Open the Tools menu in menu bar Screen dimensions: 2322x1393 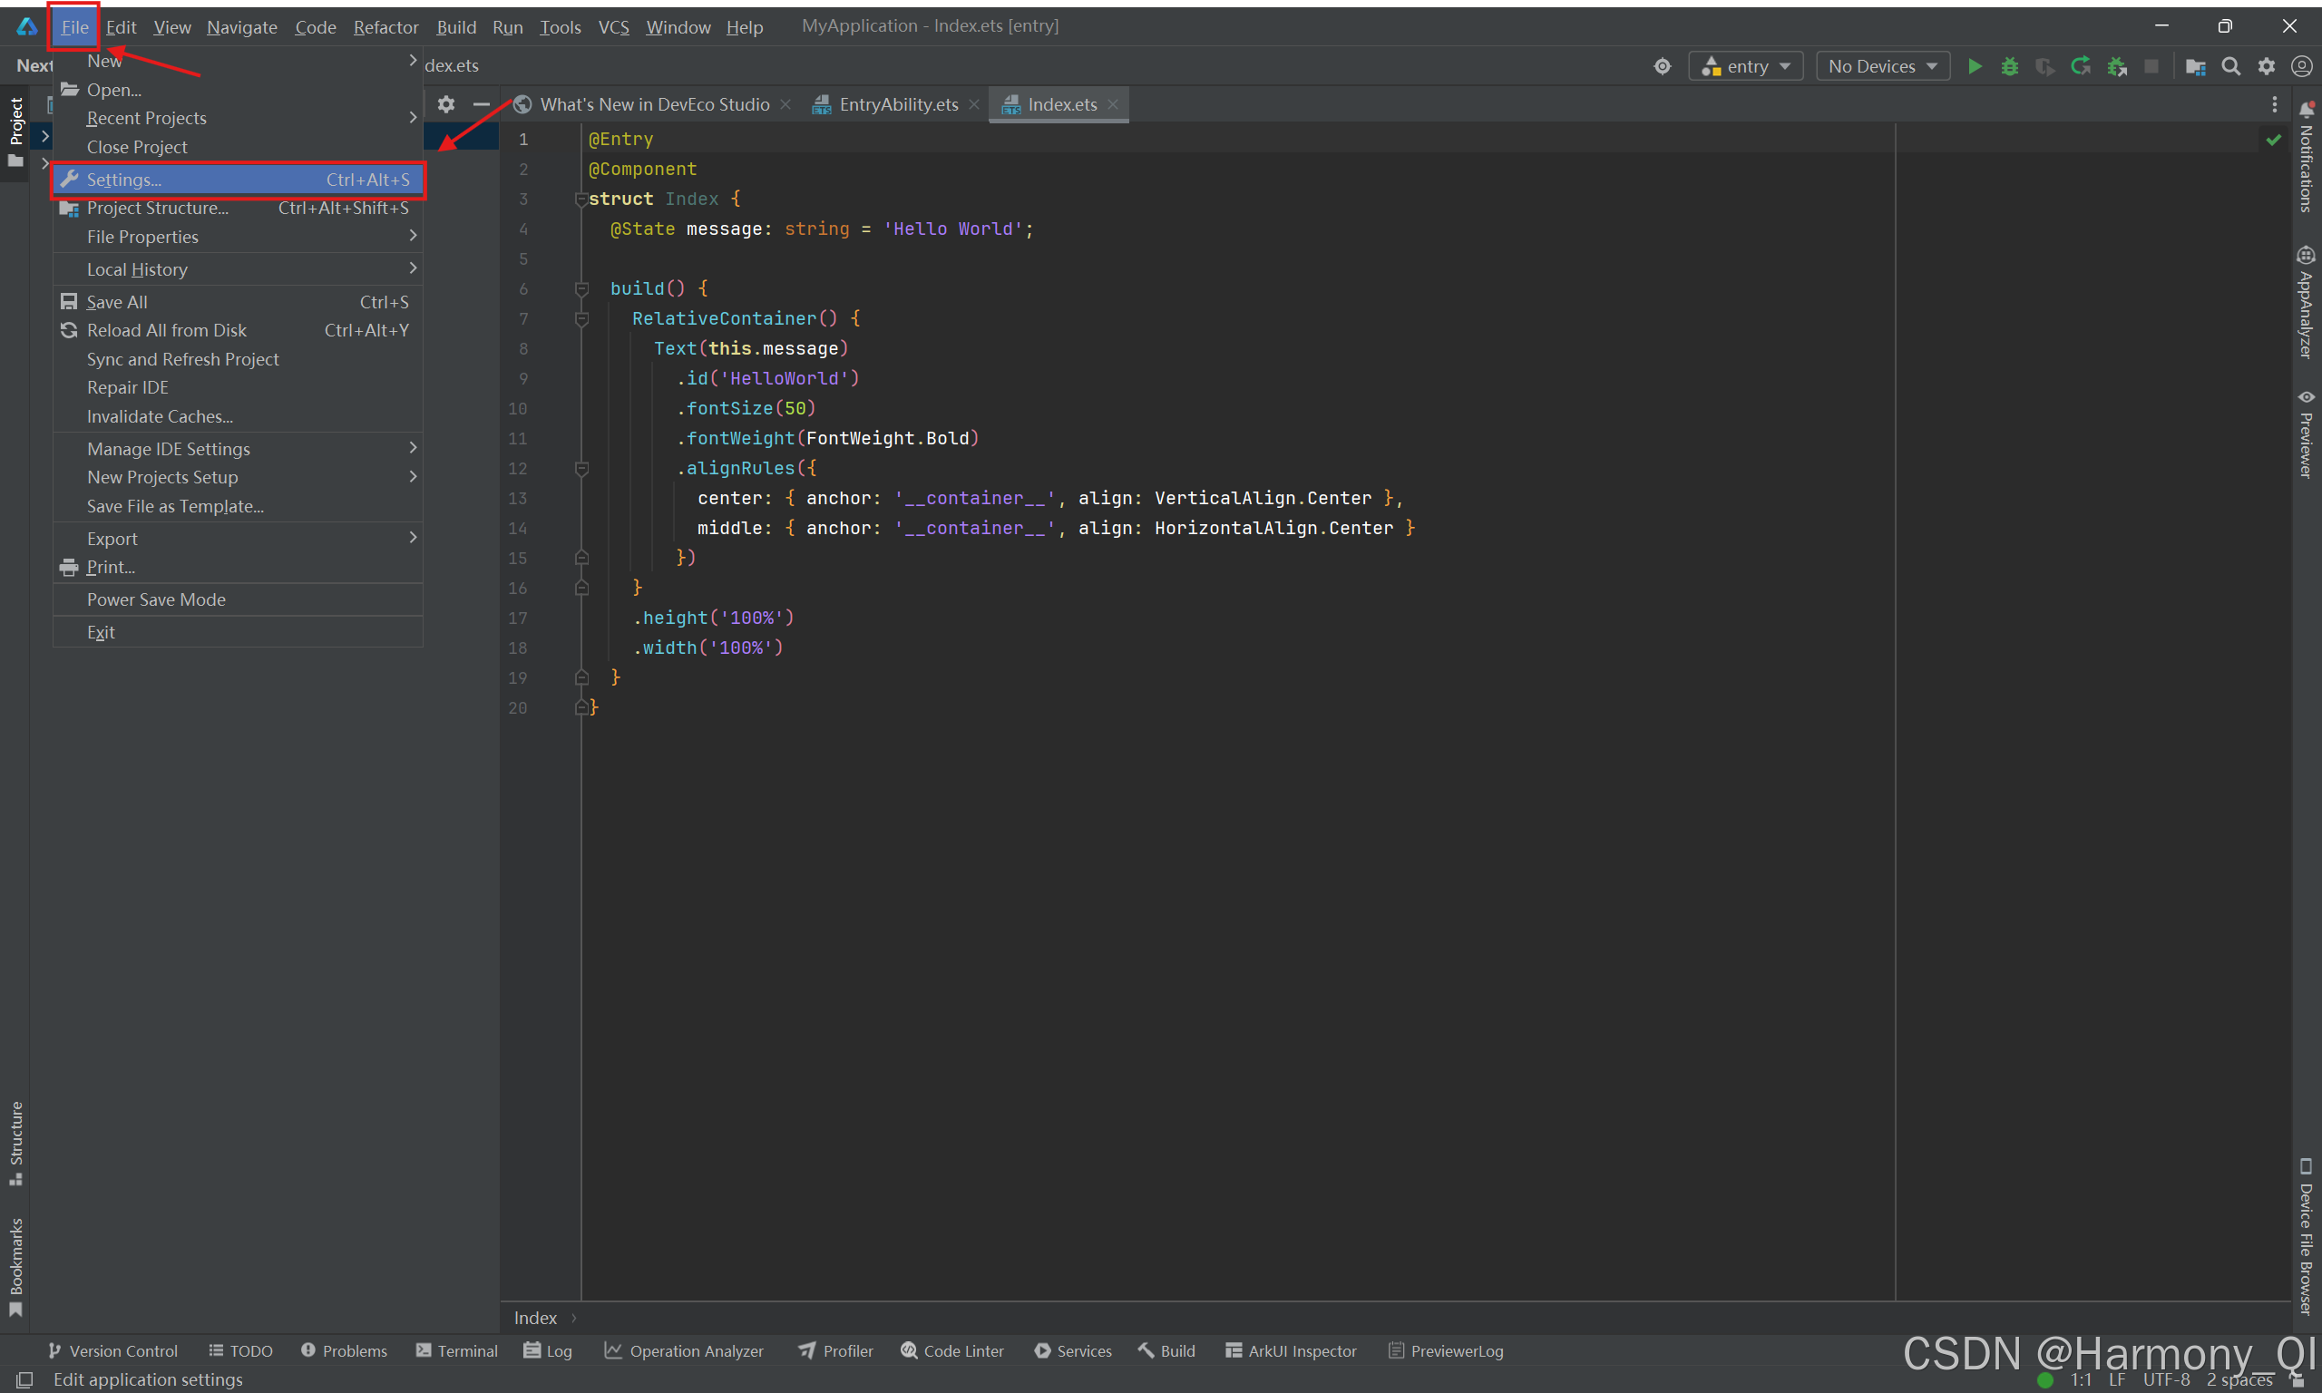pos(561,27)
